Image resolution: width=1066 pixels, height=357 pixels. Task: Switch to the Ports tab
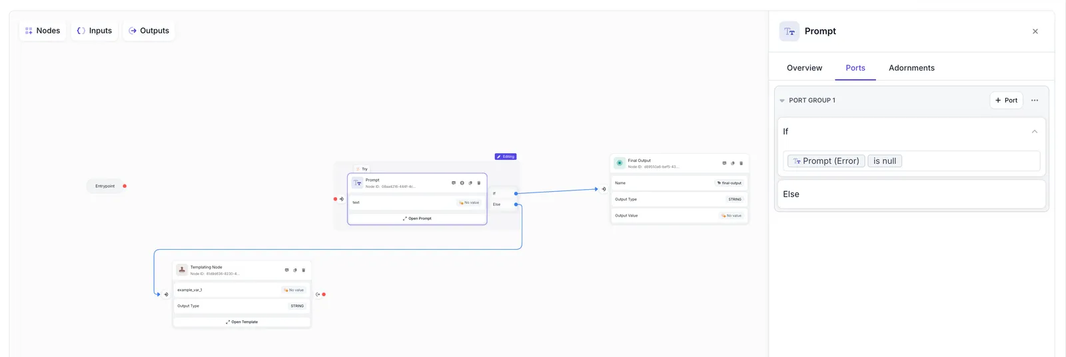[x=855, y=68]
